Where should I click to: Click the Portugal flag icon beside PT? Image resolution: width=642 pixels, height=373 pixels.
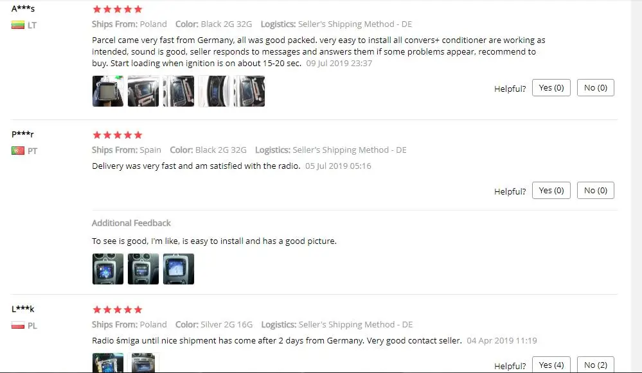(x=17, y=150)
